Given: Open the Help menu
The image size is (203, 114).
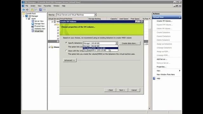Looking at the screenshot, I should coord(63,6).
